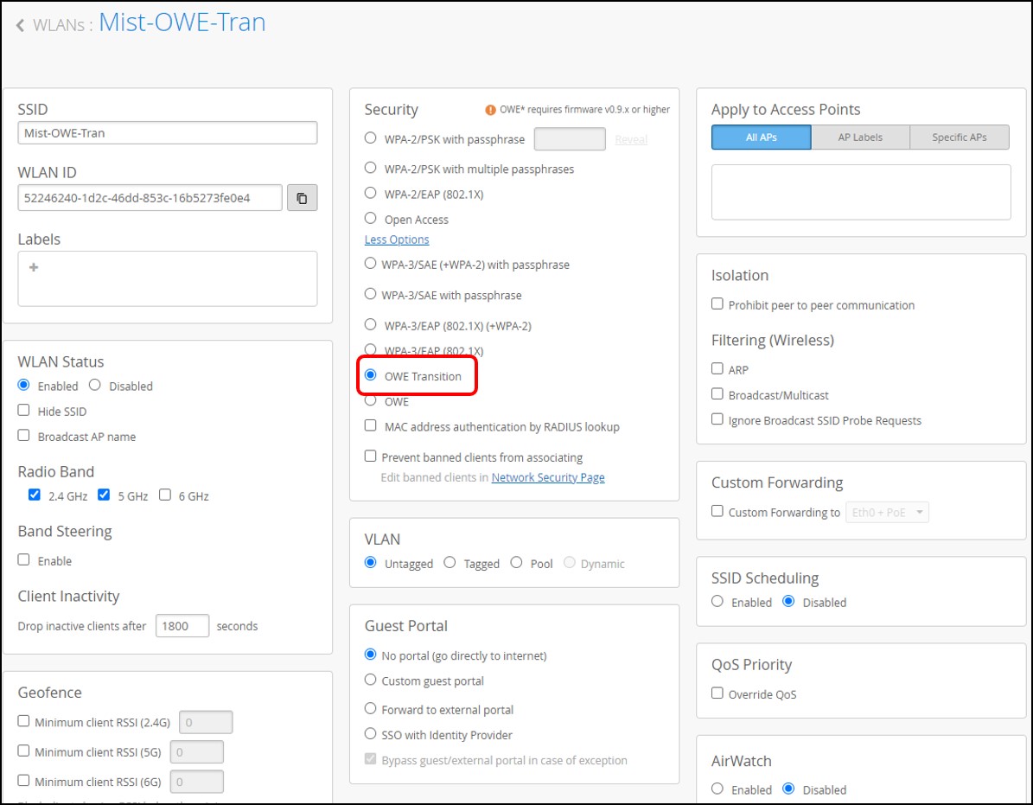Choose Forward to external portal
The height and width of the screenshot is (805, 1033).
pyautogui.click(x=370, y=708)
